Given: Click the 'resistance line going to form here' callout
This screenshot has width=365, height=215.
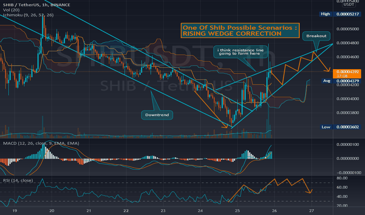Looking at the screenshot, I should tap(240, 52).
